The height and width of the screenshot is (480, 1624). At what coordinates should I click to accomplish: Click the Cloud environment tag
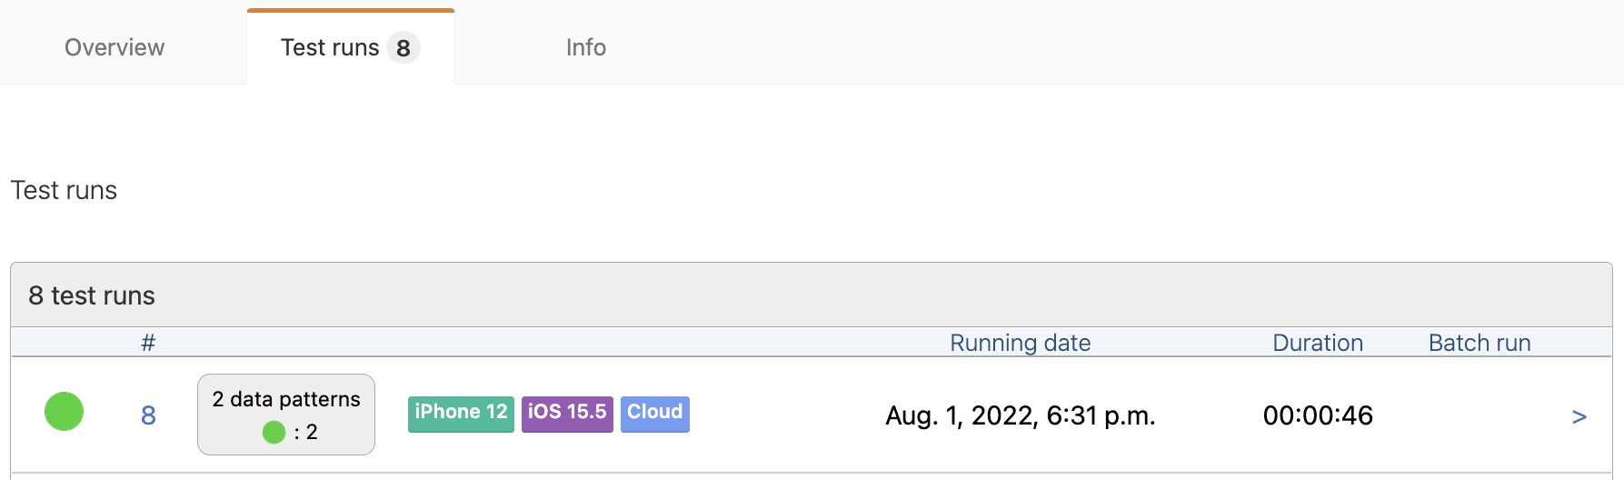tap(655, 414)
